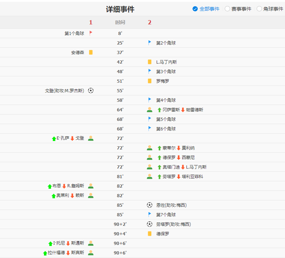Click the goal ball icon at 55'
The height and width of the screenshot is (258, 285).
(x=91, y=90)
